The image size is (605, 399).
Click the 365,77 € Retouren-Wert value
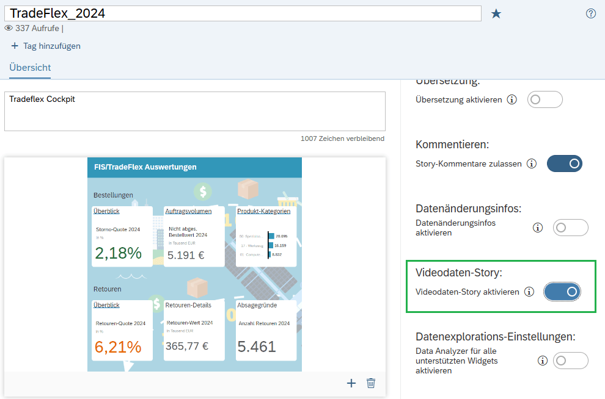coord(187,347)
